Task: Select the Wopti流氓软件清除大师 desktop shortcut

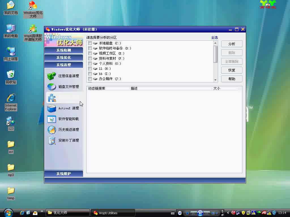Action: 33,33
